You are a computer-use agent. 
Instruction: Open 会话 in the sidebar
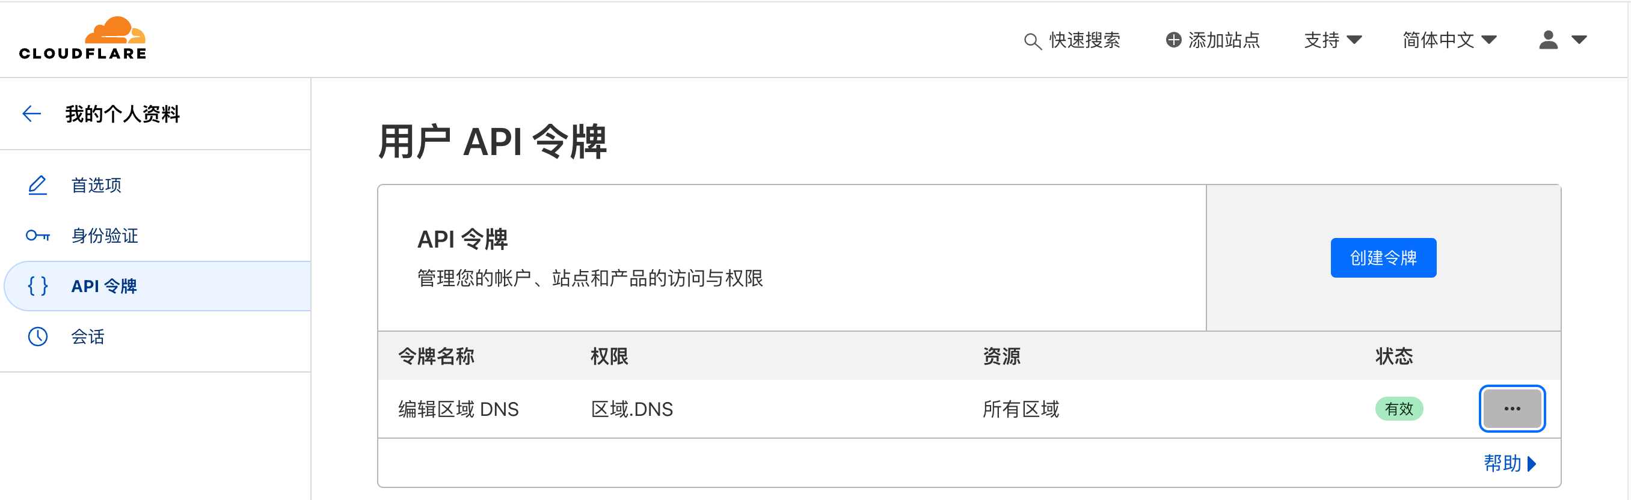coord(87,337)
